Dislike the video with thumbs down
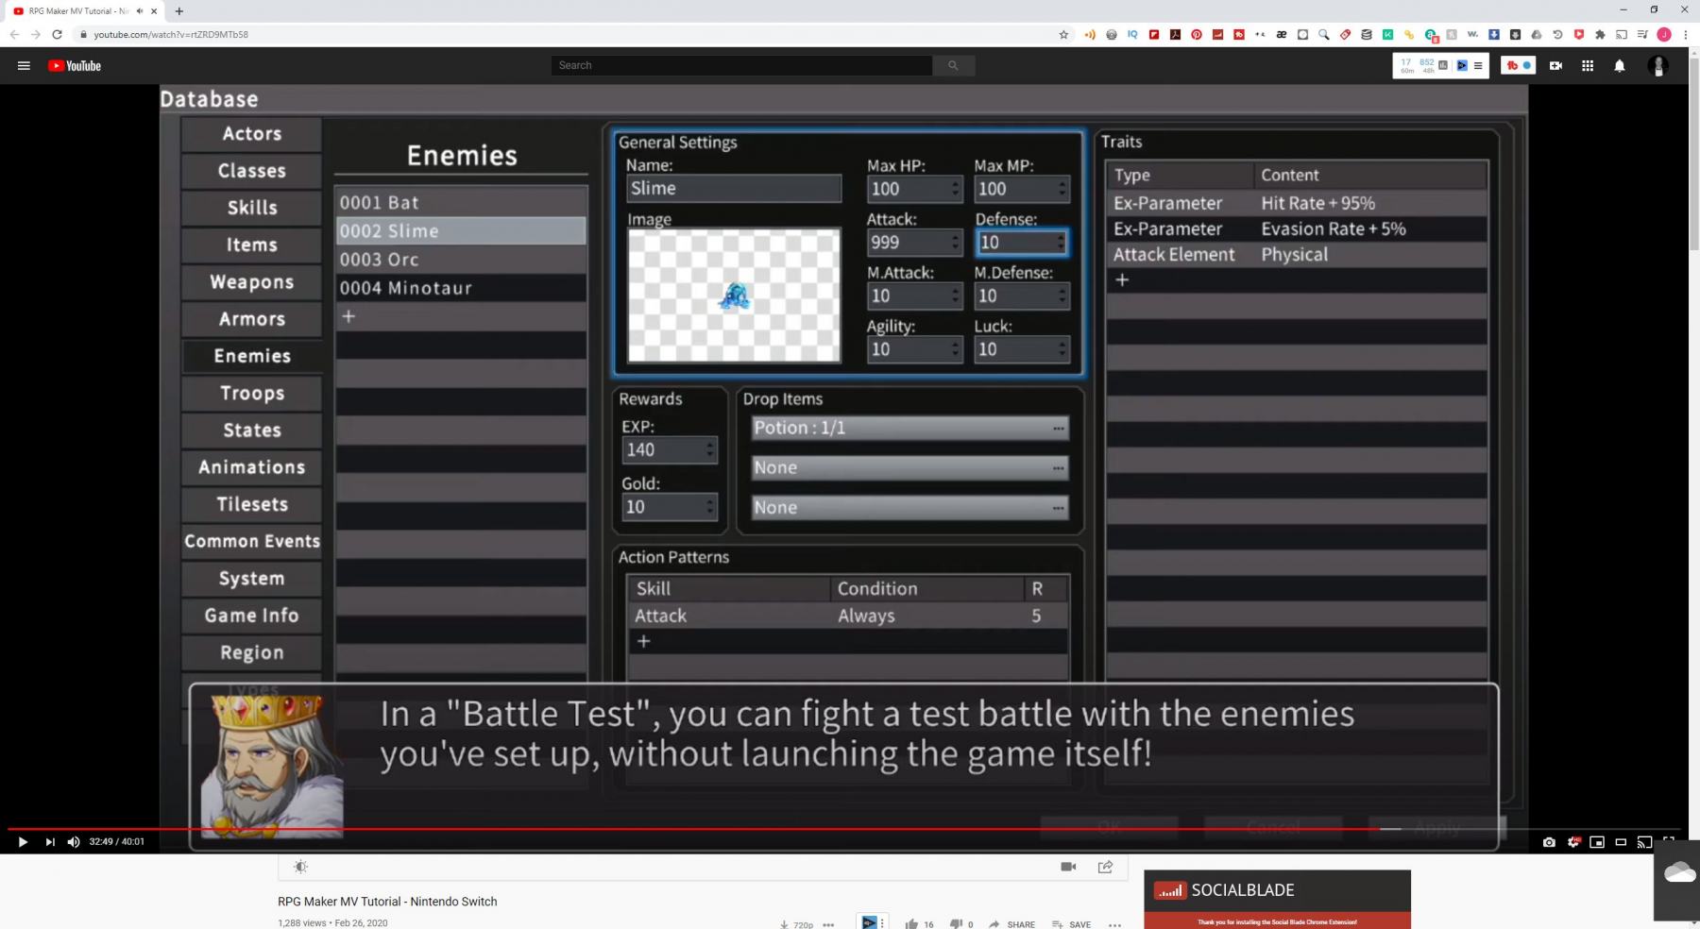Screen dimensions: 1700x929 956,923
